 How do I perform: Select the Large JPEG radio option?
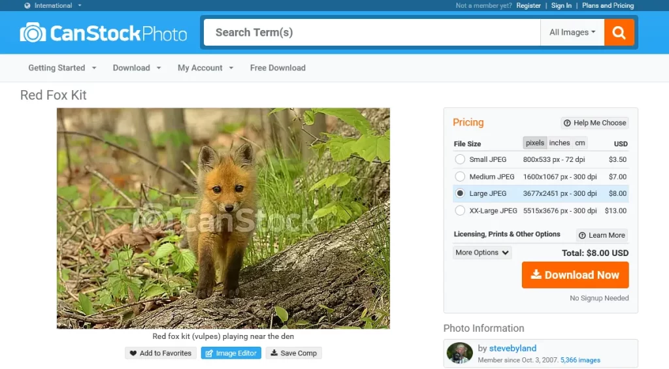pos(460,193)
